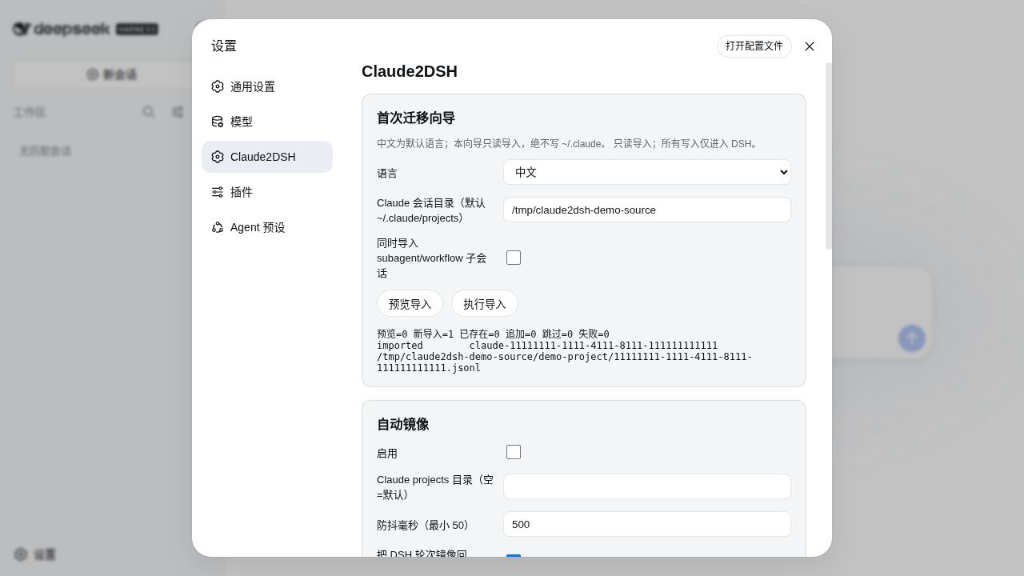
Task: Open the 语言 dropdown showing 中文
Action: (647, 172)
